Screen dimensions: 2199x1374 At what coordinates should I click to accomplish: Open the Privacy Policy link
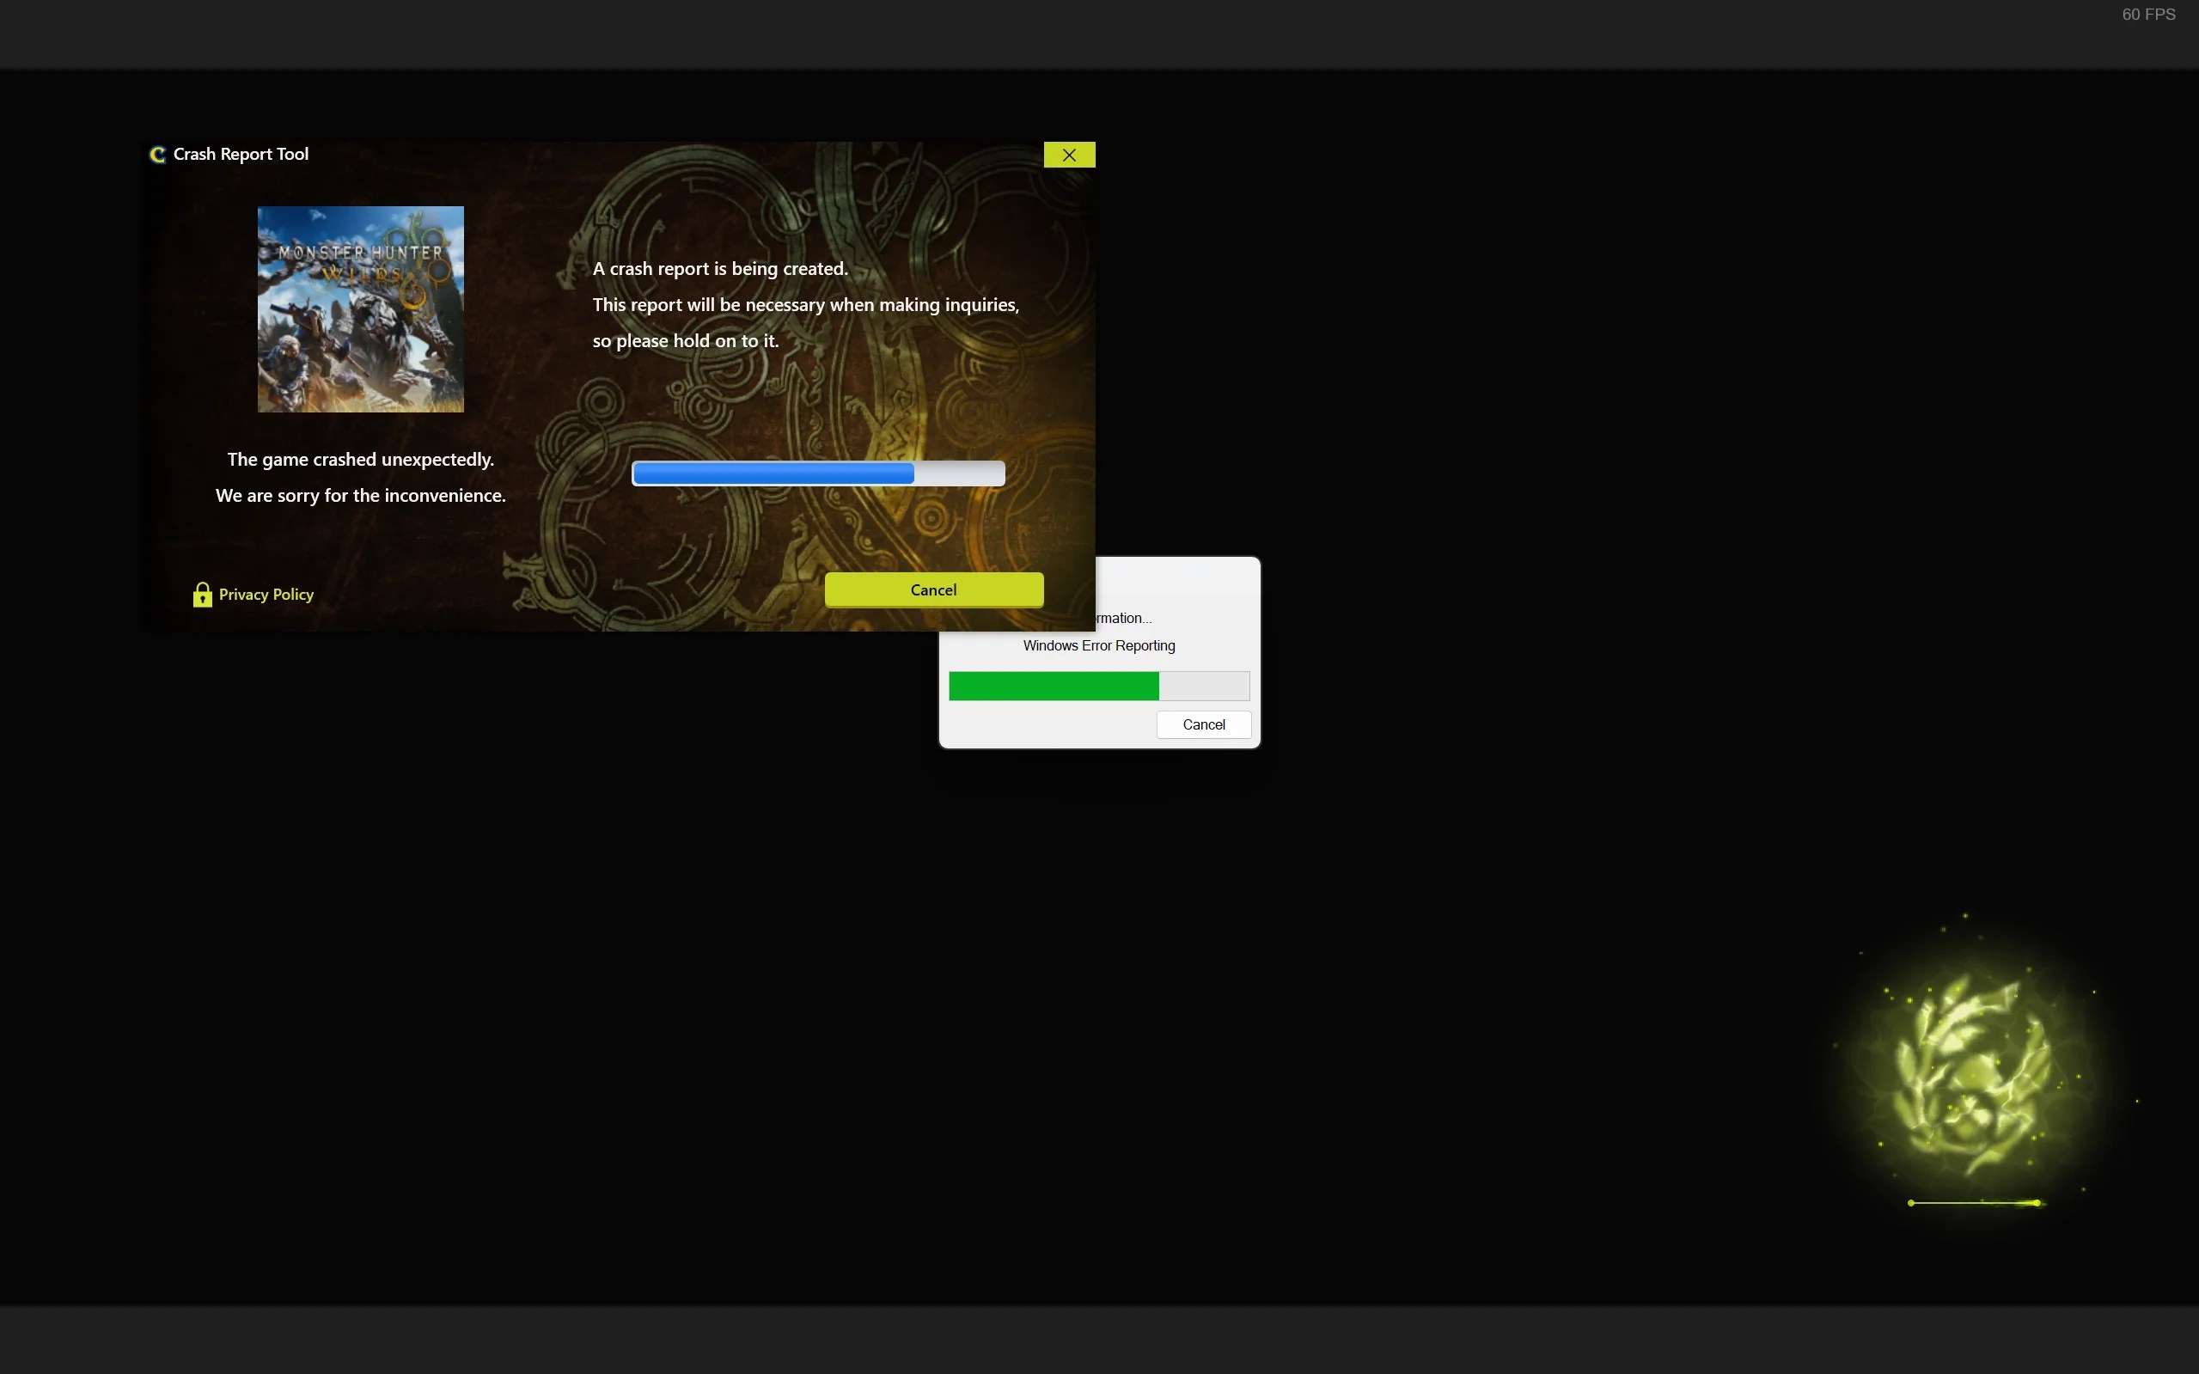(266, 595)
